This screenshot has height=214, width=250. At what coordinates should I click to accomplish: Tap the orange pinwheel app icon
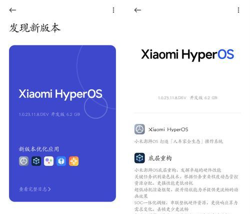coord(74,161)
